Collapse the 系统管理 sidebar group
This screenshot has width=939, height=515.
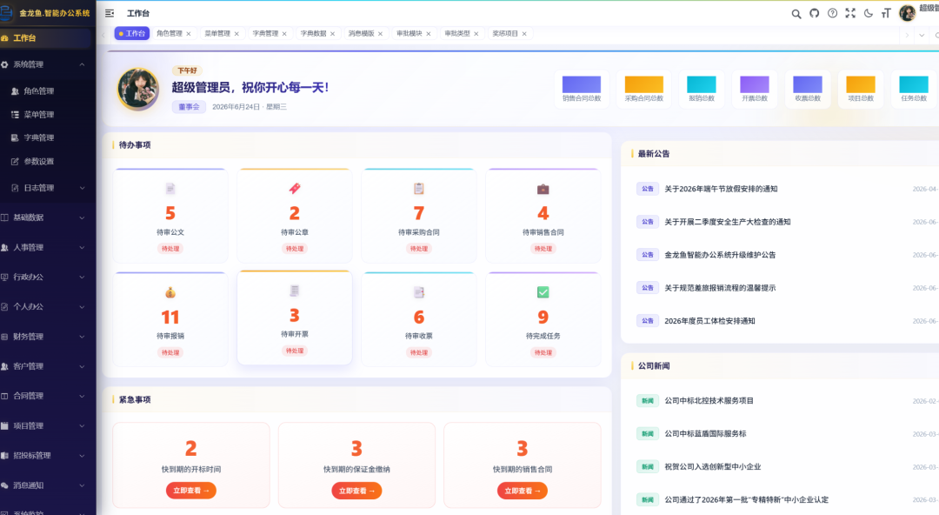tap(82, 64)
